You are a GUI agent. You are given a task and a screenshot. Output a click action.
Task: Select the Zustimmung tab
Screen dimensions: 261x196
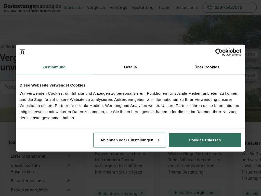click(x=54, y=67)
